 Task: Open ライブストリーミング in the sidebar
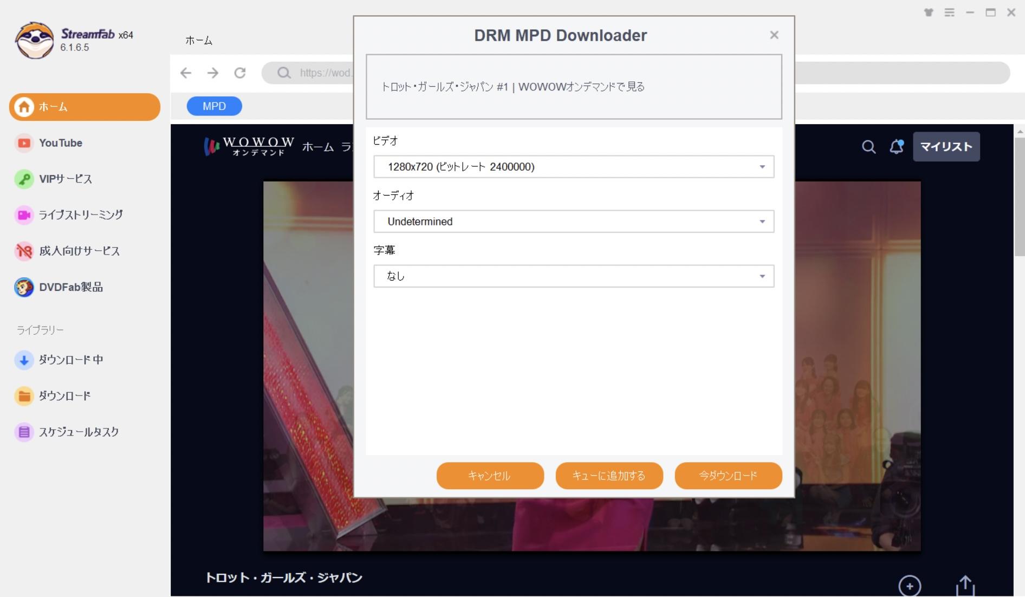tap(81, 215)
